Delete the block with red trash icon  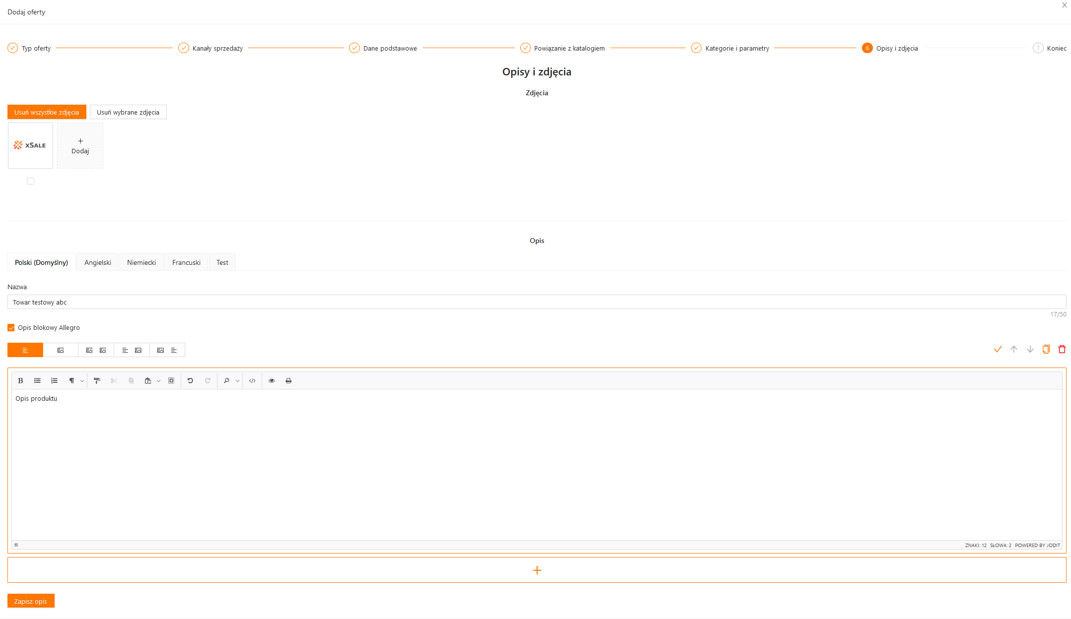click(1062, 349)
